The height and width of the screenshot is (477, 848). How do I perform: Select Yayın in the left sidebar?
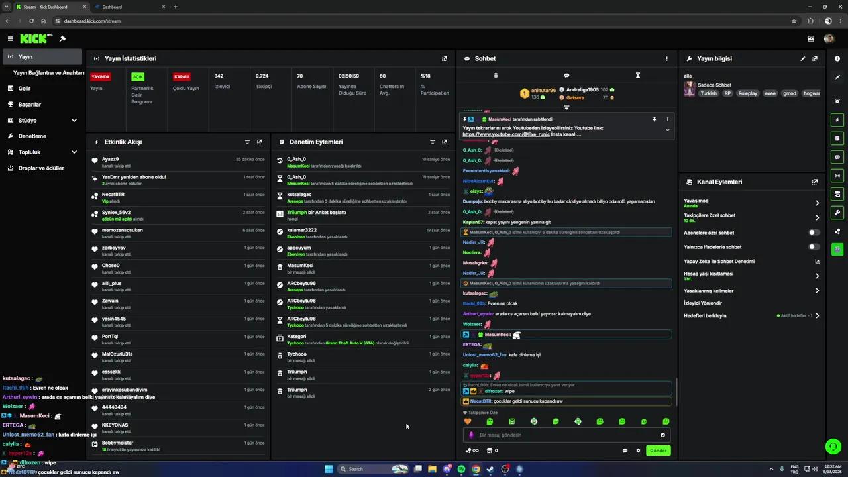click(42, 57)
